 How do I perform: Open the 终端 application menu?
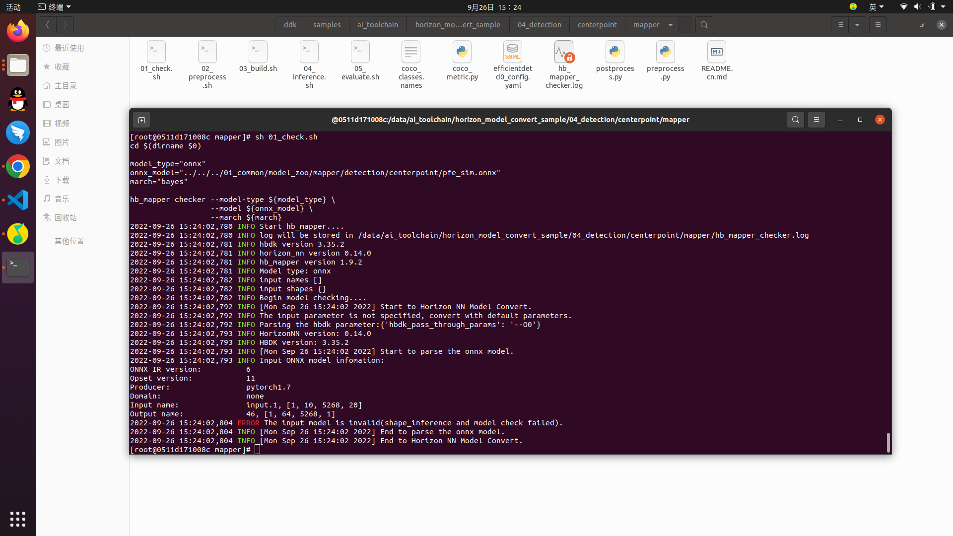tap(55, 7)
